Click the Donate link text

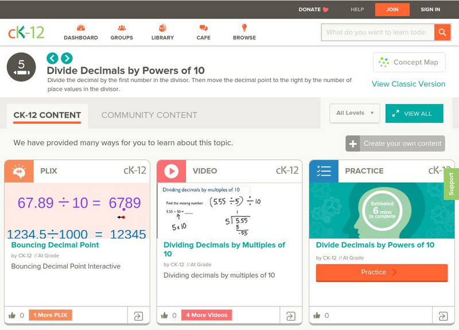(309, 9)
